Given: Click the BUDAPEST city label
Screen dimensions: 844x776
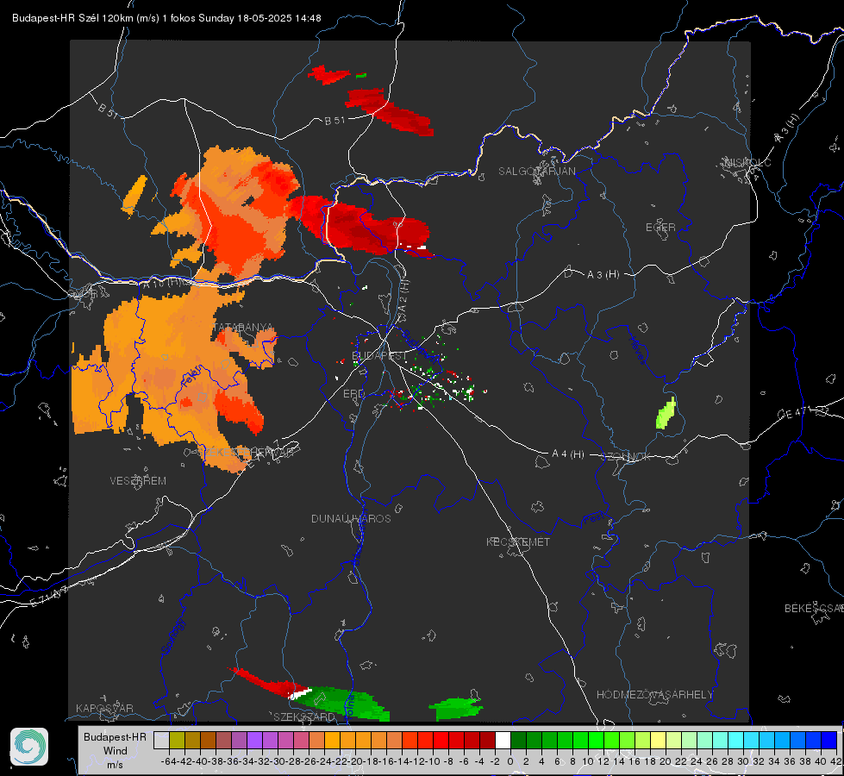Looking at the screenshot, I should pos(379,355).
